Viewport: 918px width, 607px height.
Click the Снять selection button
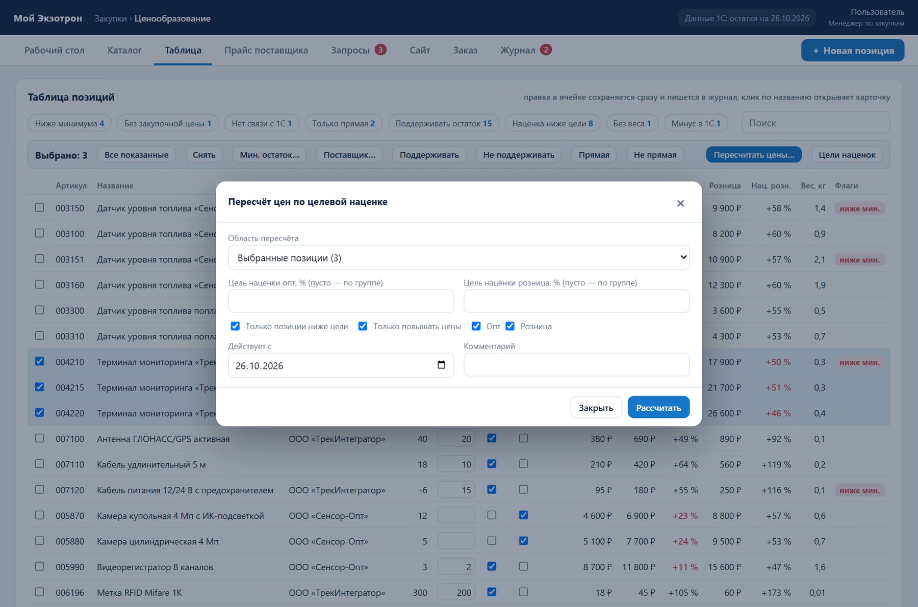click(x=204, y=154)
